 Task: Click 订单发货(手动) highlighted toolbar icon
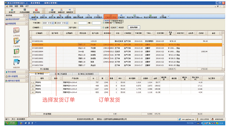click(111, 17)
